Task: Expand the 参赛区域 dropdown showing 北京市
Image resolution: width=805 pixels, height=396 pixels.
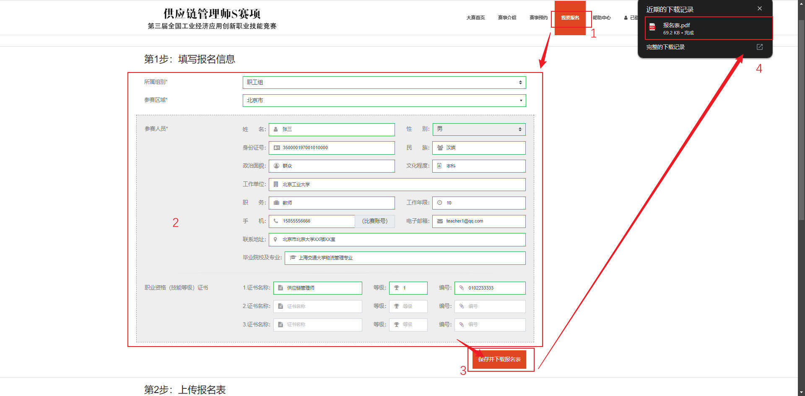Action: click(384, 101)
